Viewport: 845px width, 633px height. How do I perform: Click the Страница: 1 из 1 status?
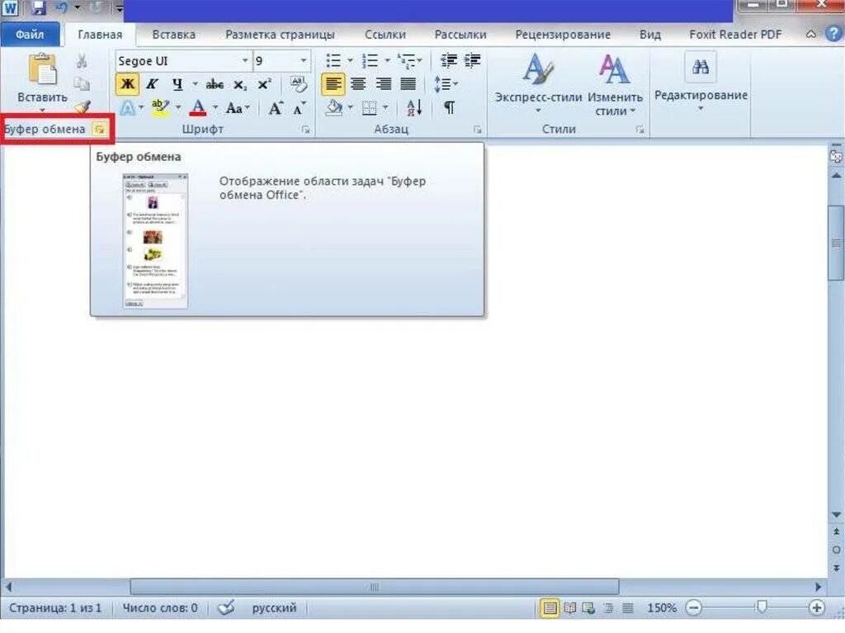point(55,607)
